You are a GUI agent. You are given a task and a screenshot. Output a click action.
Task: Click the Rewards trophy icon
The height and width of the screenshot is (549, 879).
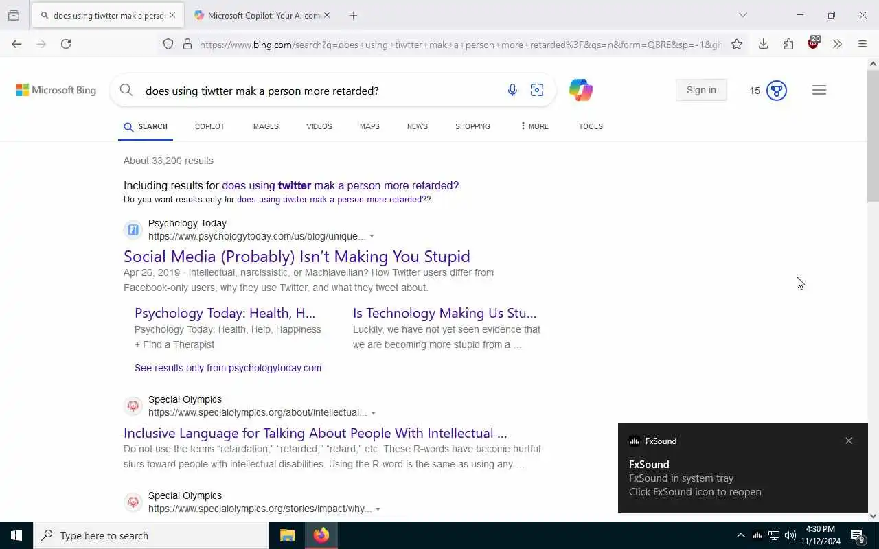[x=777, y=91]
